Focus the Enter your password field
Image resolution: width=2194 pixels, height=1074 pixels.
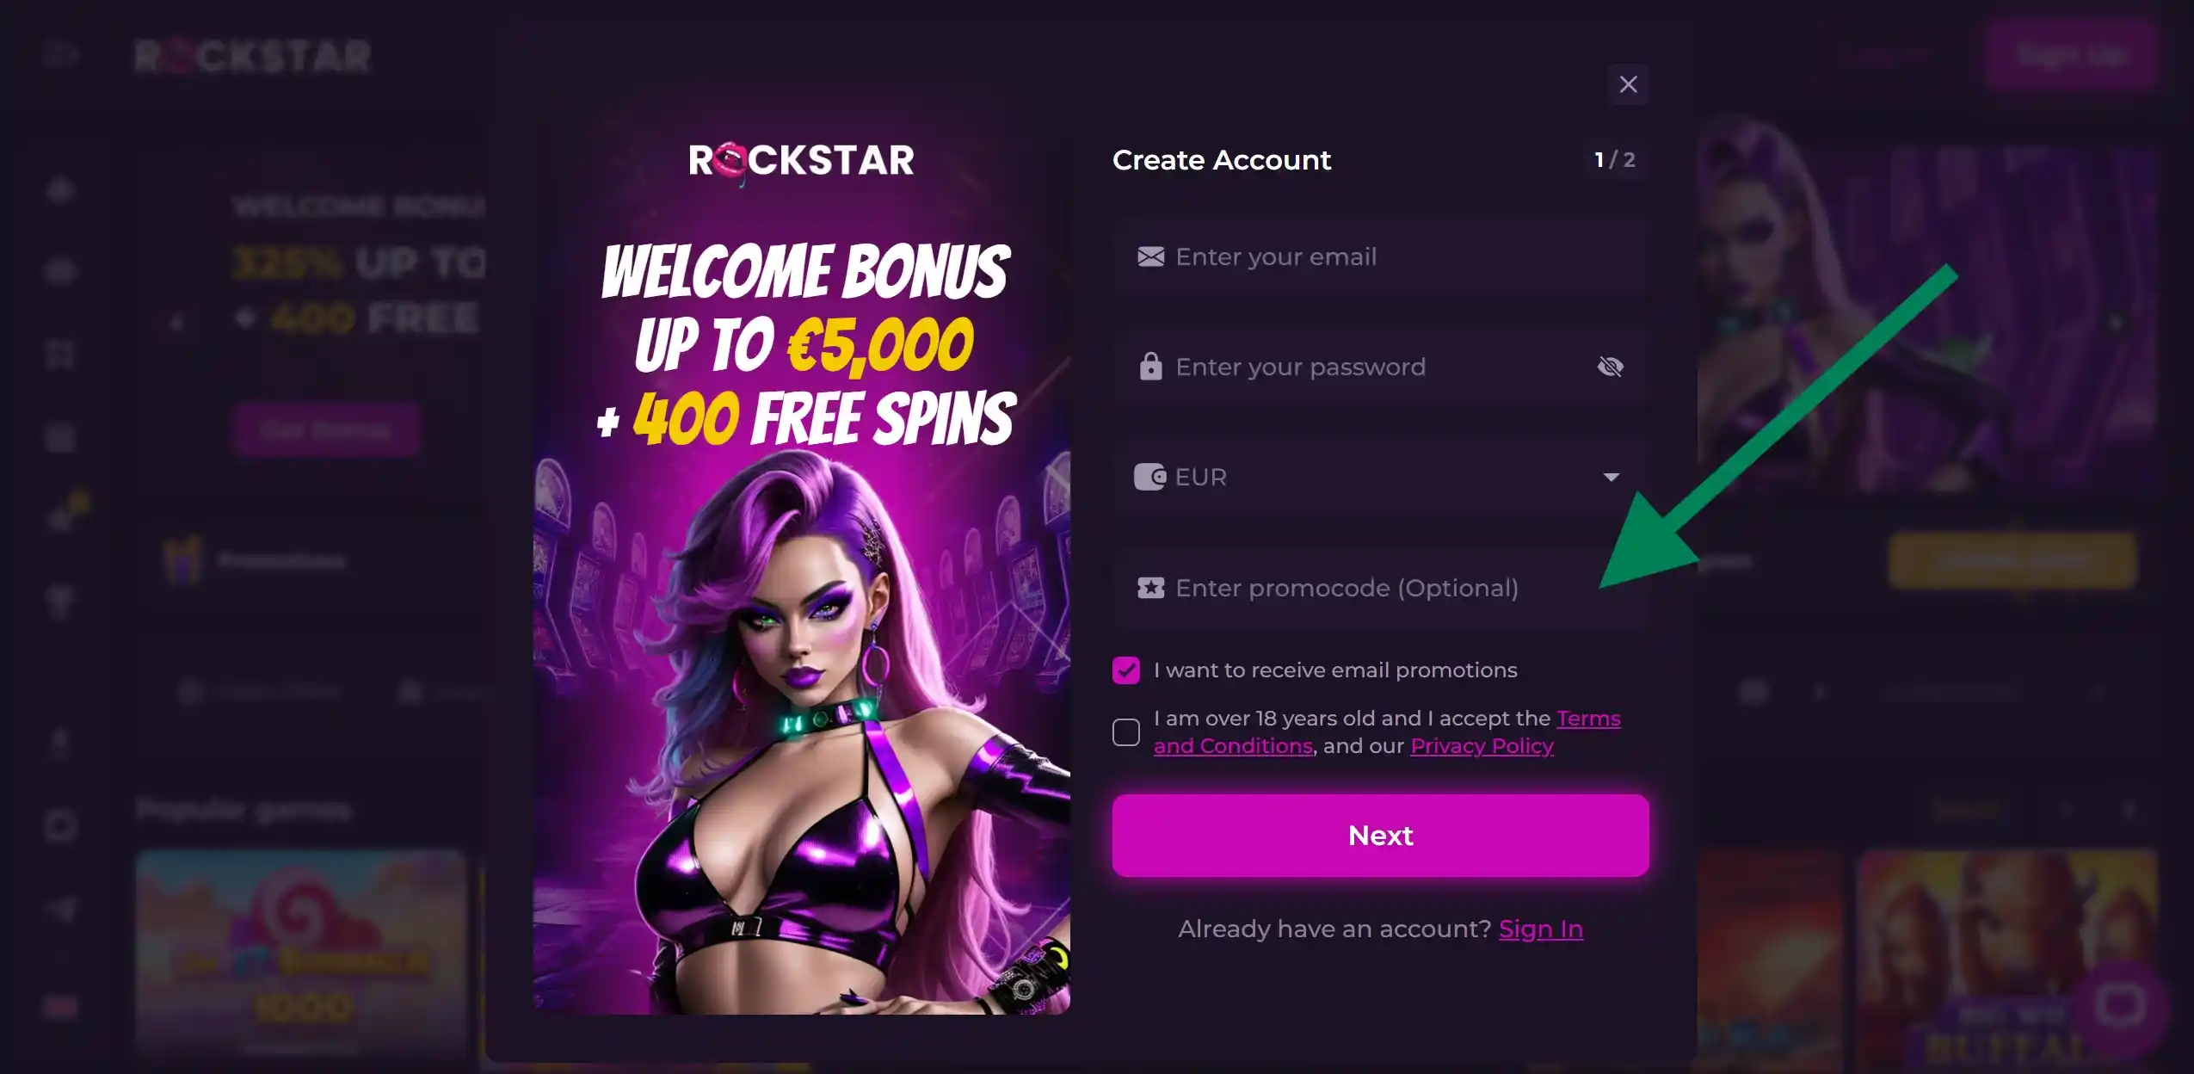coord(1380,367)
